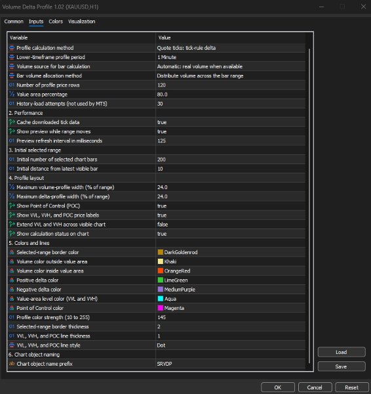Click the boolean arrow icon beside Cache downloaded tick data
This screenshot has width=371, height=394.
pos(12,122)
